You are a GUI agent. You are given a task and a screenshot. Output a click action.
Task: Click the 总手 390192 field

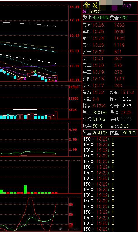pos(95,112)
